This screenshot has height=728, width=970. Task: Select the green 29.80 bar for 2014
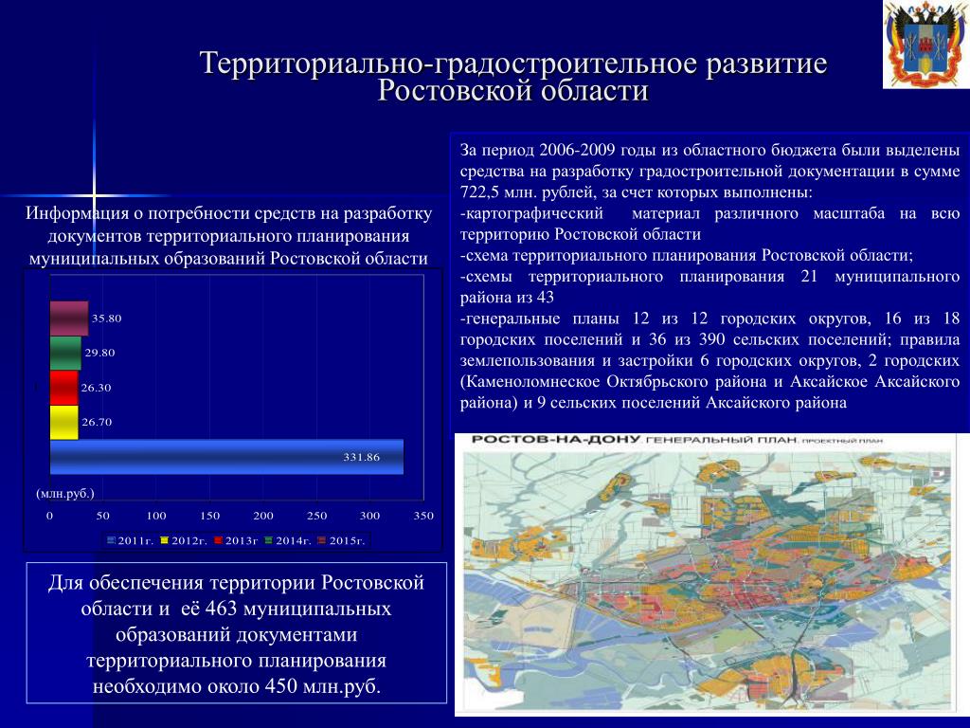coord(65,353)
